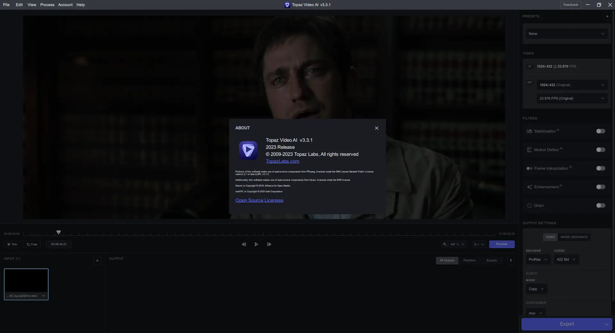Image resolution: width=615 pixels, height=333 pixels.
Task: Play the video
Action: [256, 244]
